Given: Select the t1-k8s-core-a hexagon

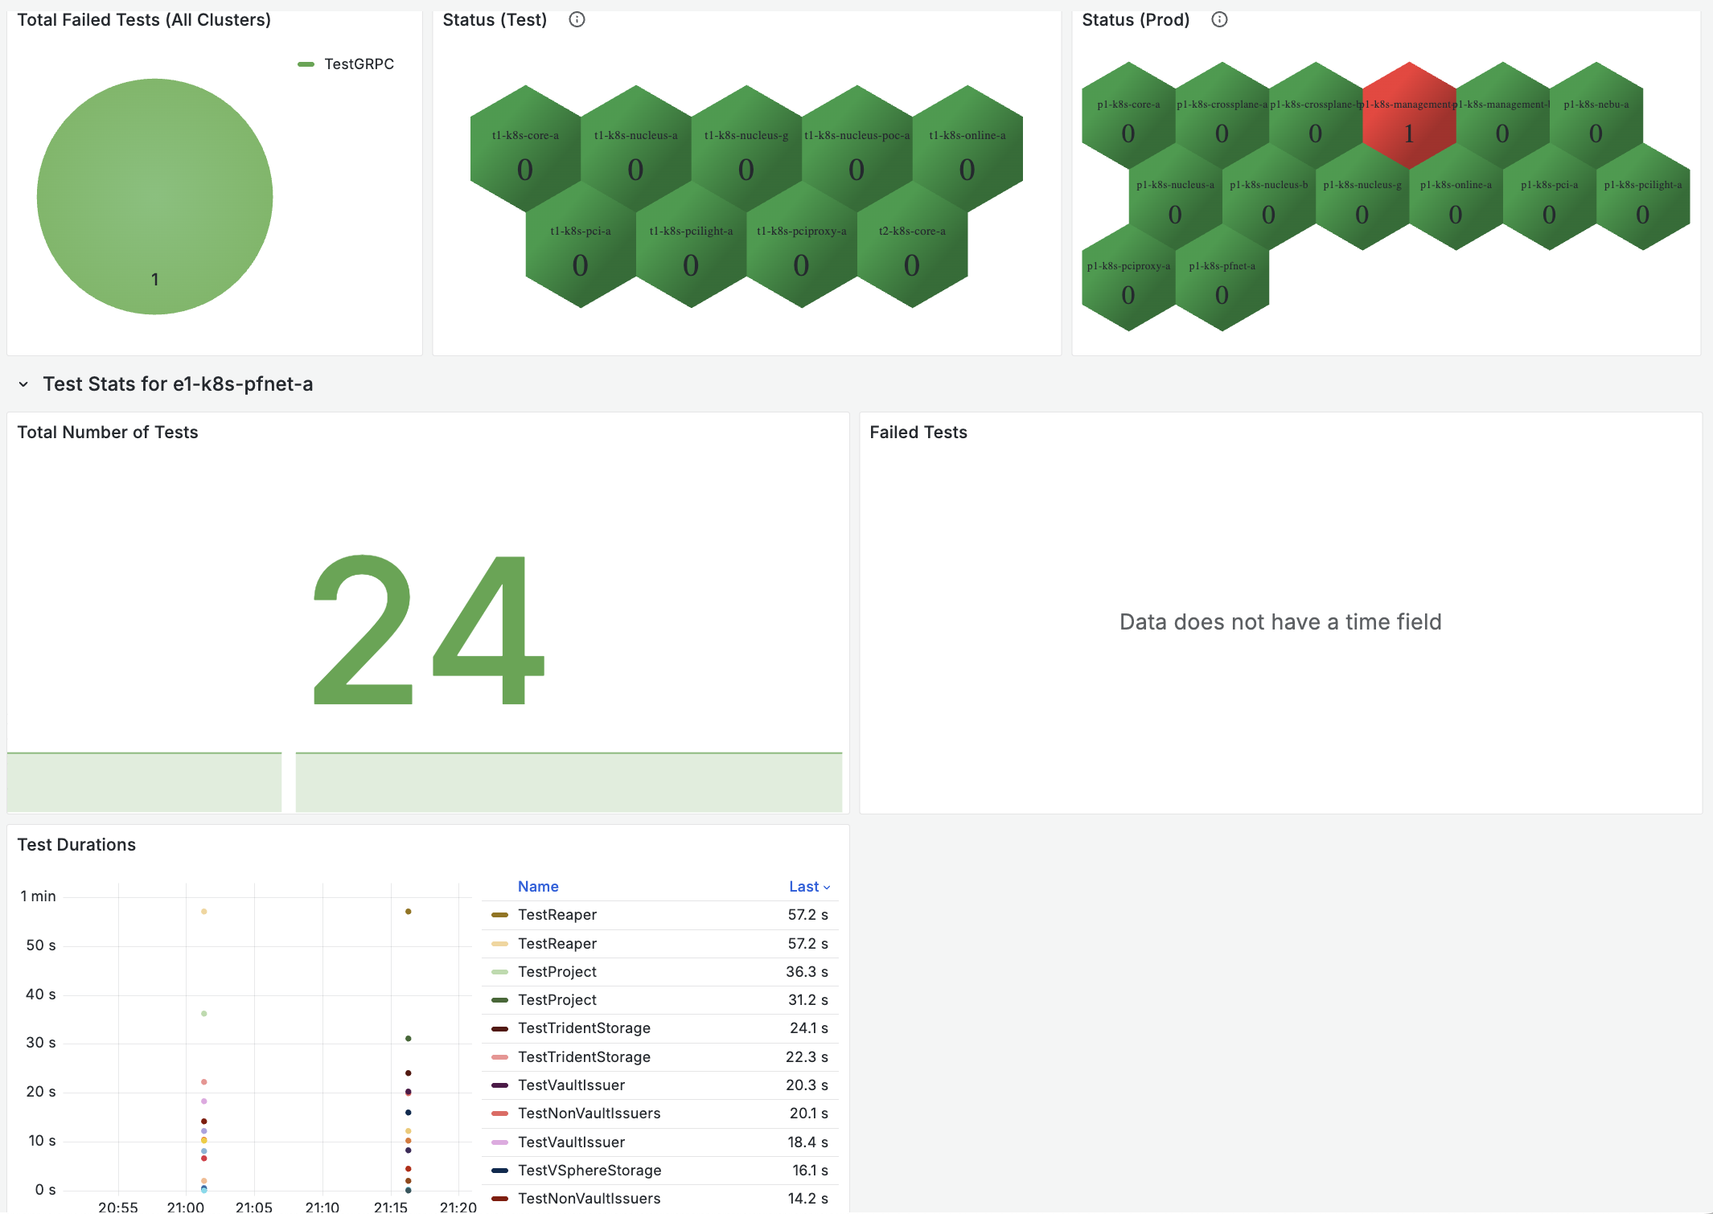Looking at the screenshot, I should 525,157.
